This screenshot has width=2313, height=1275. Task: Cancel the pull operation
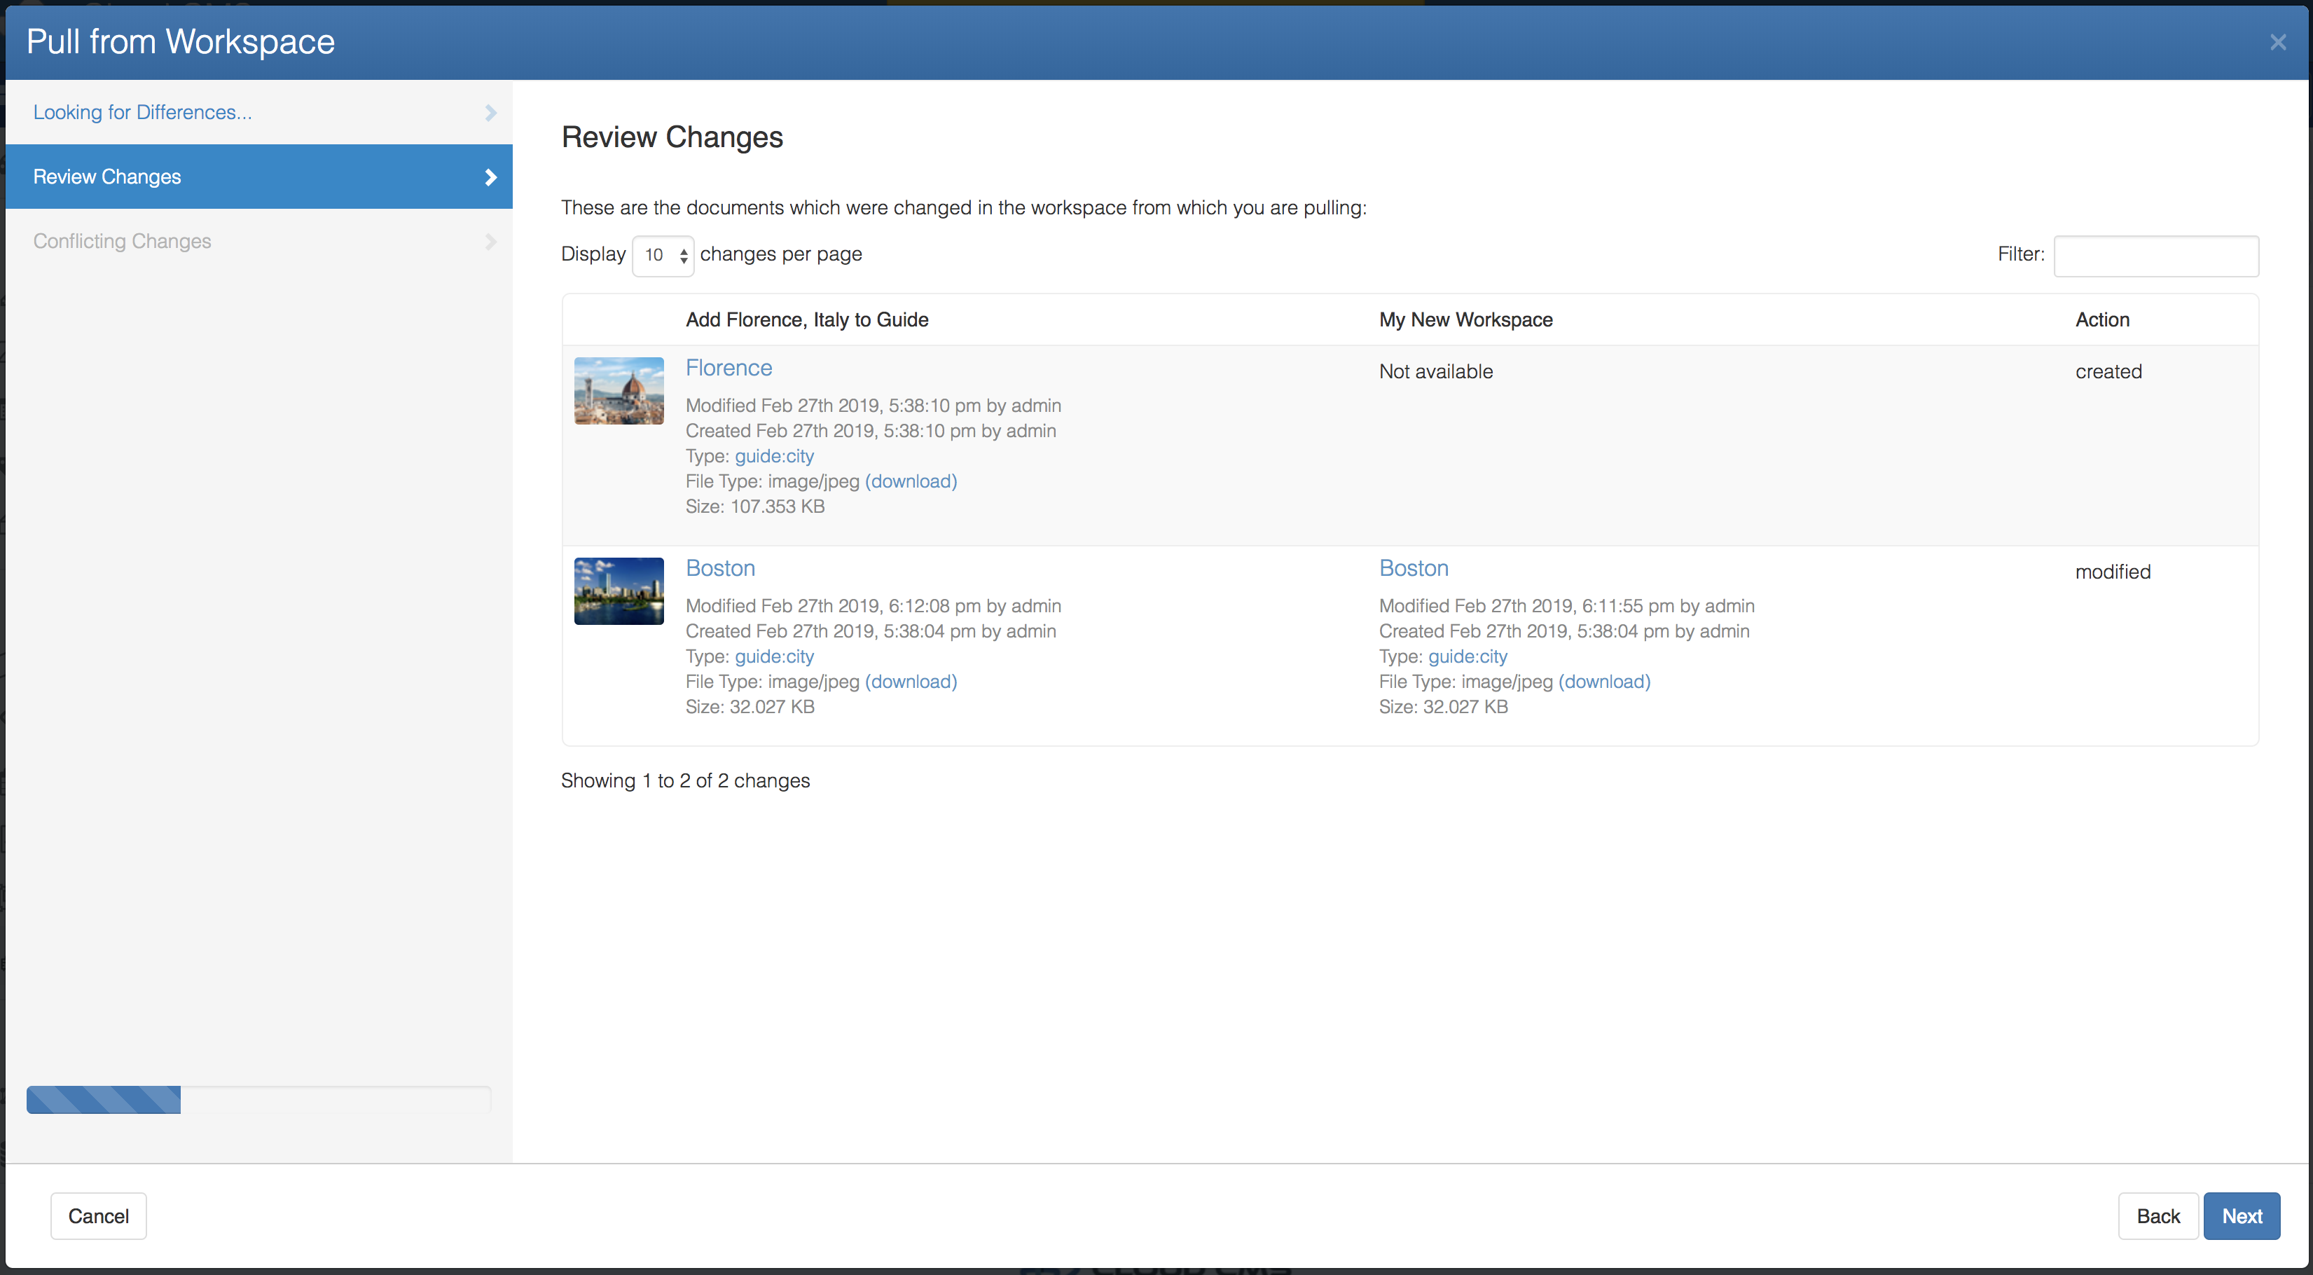(98, 1215)
